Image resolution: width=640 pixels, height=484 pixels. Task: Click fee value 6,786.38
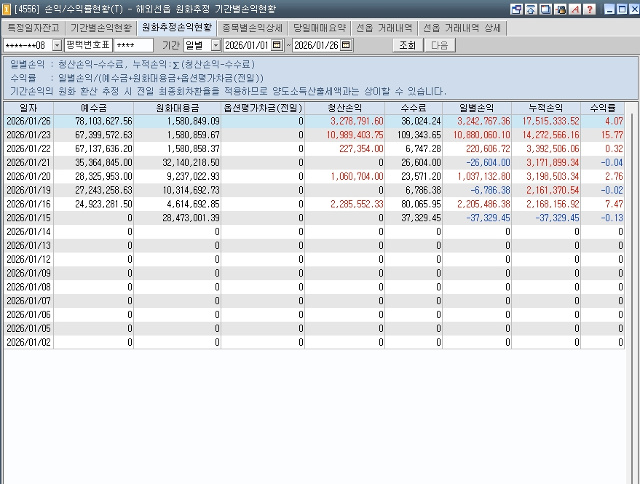423,191
